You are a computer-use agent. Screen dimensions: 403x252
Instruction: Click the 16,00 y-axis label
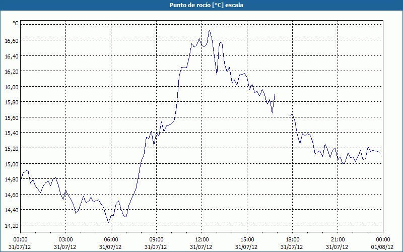tap(12, 87)
